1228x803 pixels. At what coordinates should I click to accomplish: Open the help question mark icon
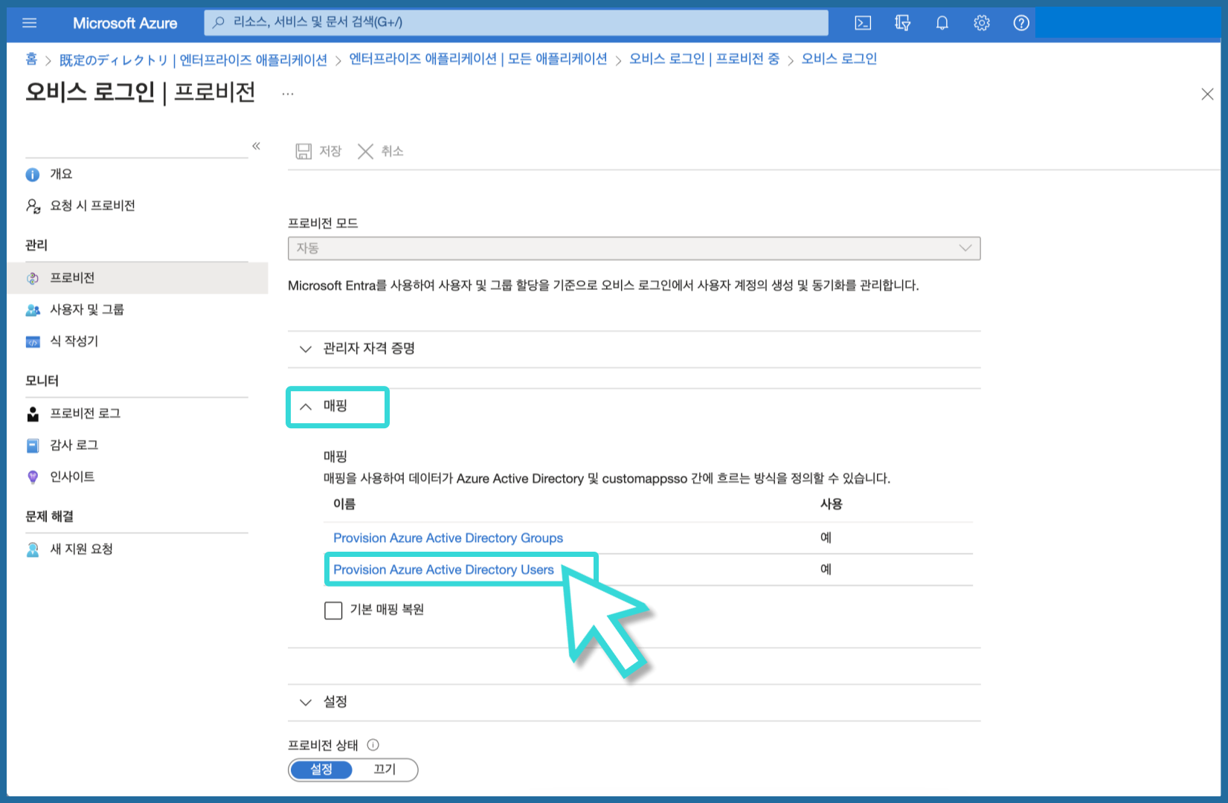pos(1021,23)
